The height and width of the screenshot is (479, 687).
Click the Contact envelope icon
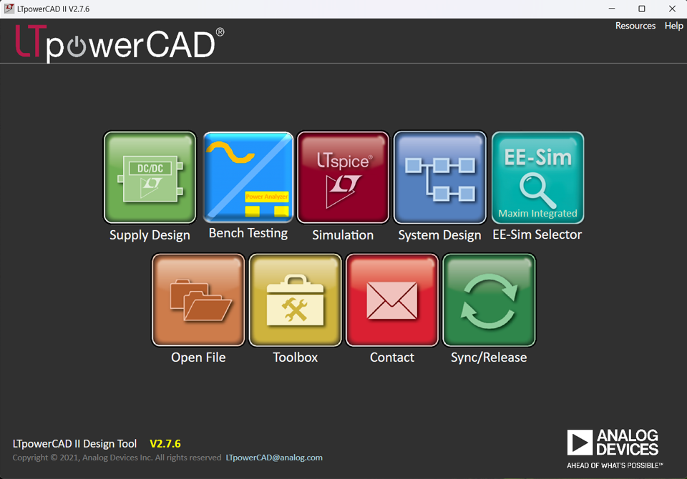coord(391,300)
